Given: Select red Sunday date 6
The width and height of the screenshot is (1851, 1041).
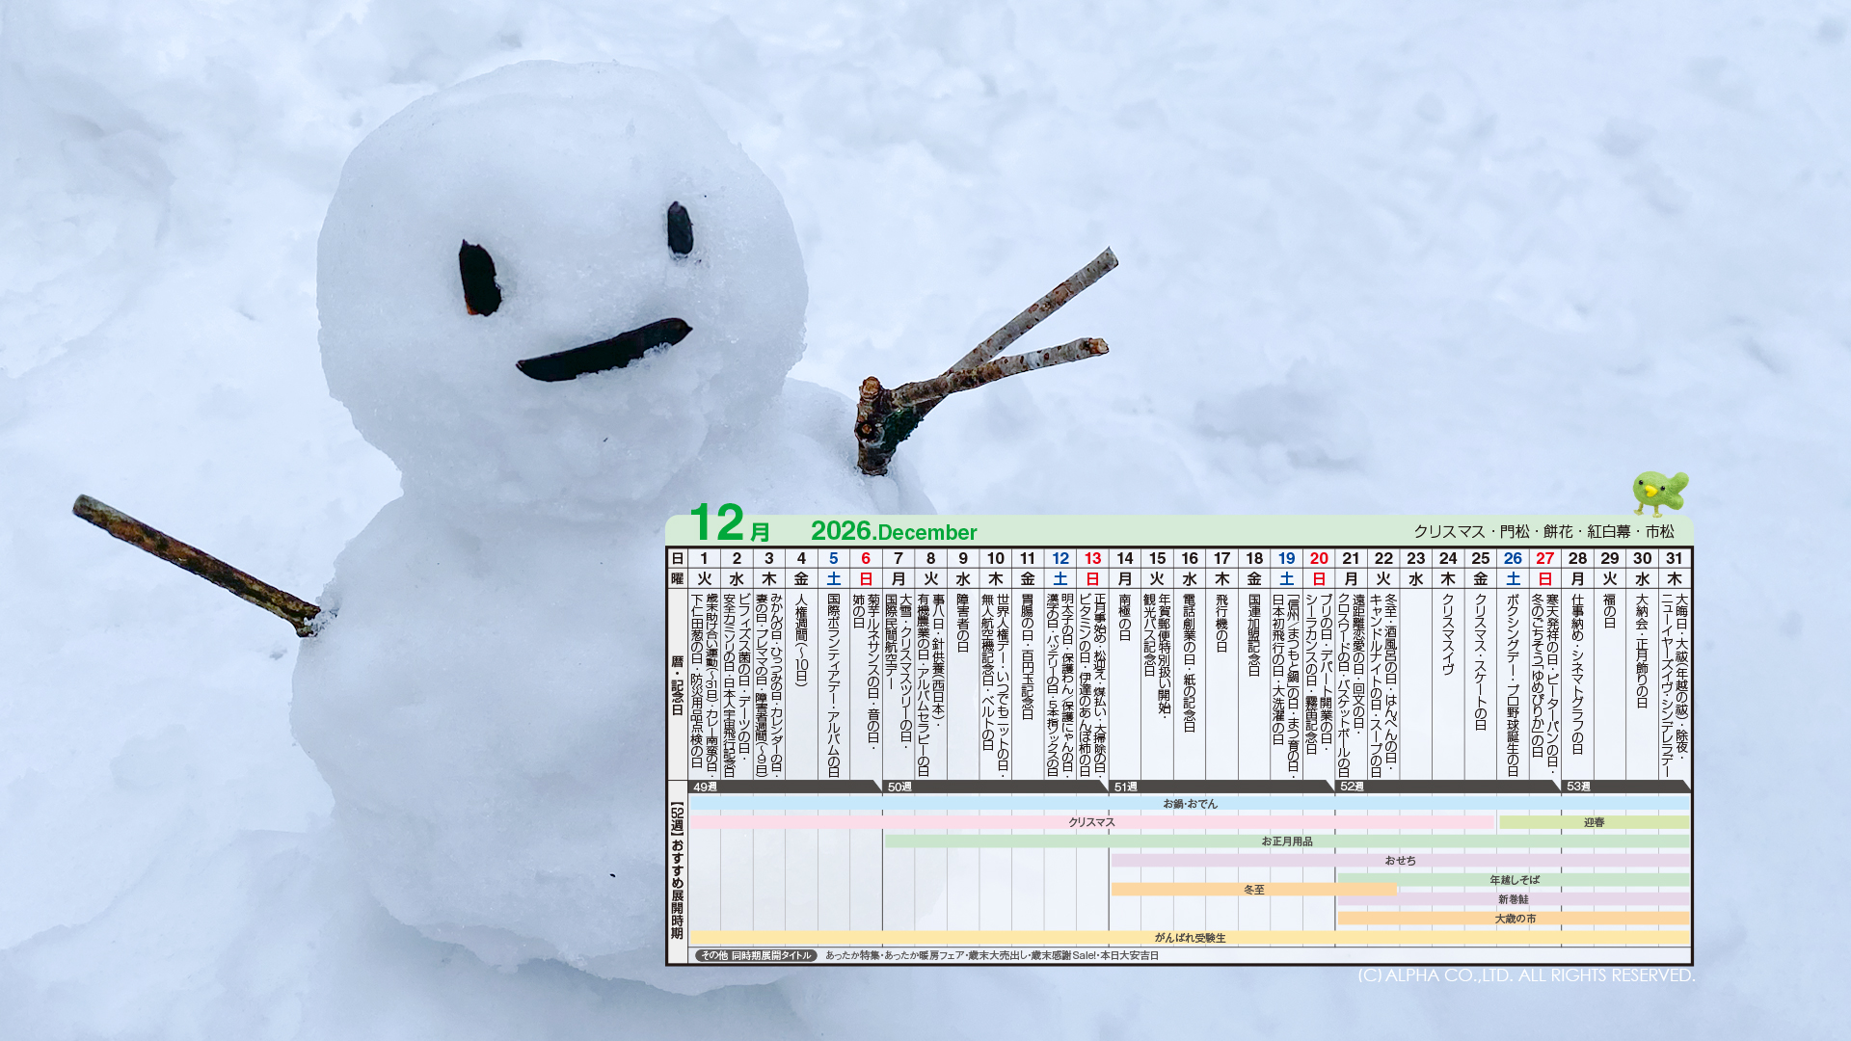Looking at the screenshot, I should pyautogui.click(x=866, y=558).
